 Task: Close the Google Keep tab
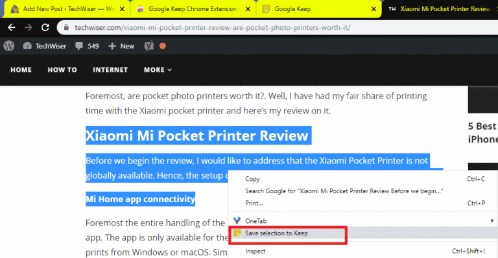[373, 9]
